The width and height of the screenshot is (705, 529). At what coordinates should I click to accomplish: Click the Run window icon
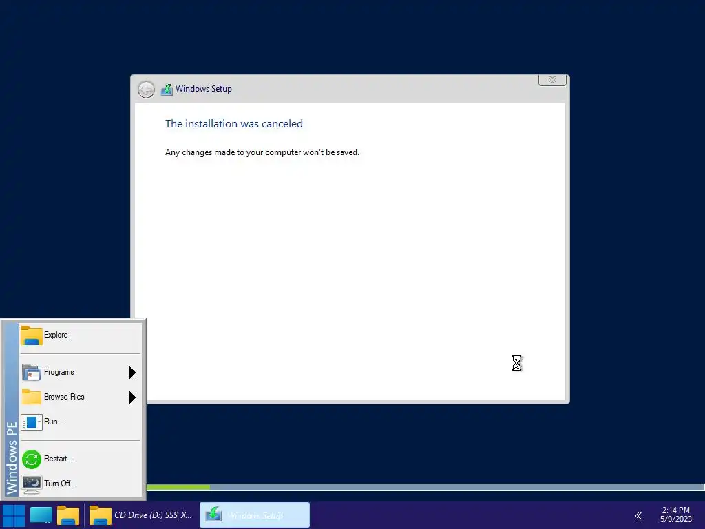pyautogui.click(x=32, y=422)
